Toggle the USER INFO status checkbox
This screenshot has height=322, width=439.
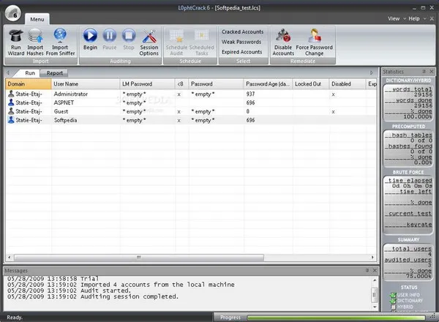click(393, 295)
